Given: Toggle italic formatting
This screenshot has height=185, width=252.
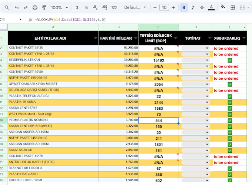Looking at the screenshot, I should [x=193, y=7].
